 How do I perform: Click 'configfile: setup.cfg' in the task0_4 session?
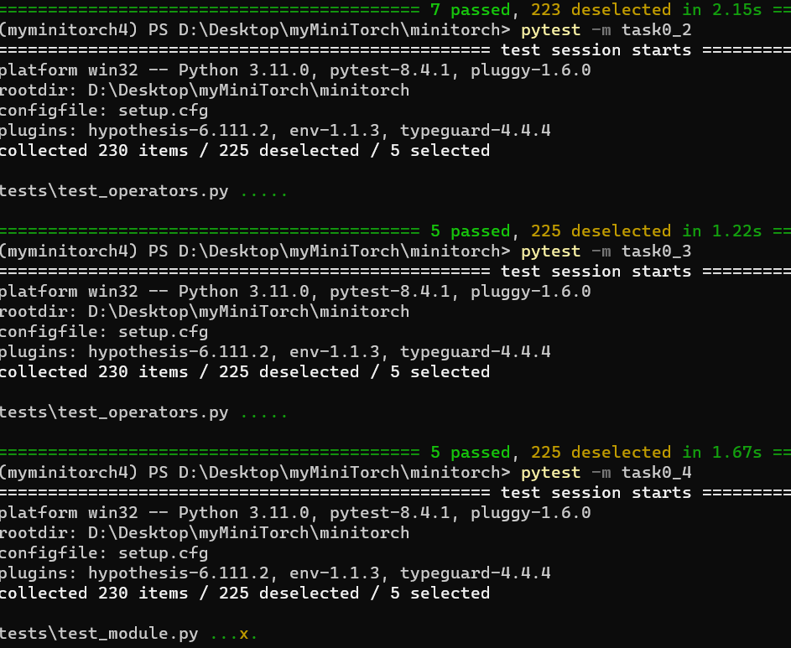pyautogui.click(x=104, y=553)
